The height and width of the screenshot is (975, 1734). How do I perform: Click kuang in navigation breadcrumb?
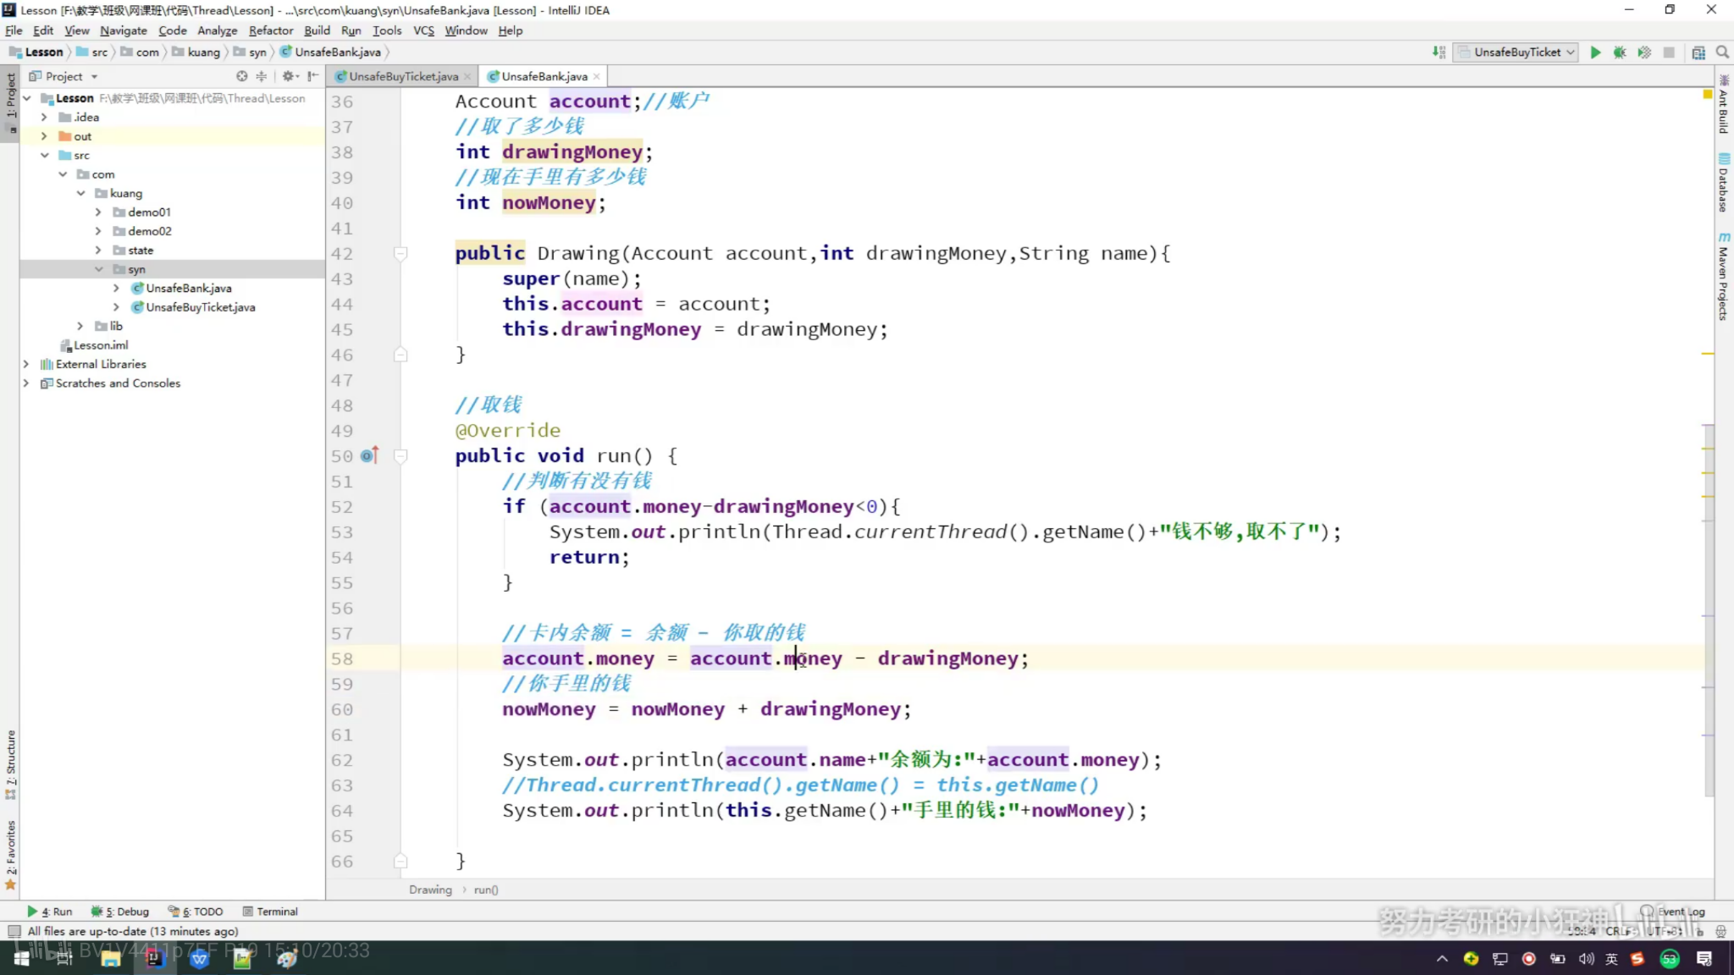point(203,52)
